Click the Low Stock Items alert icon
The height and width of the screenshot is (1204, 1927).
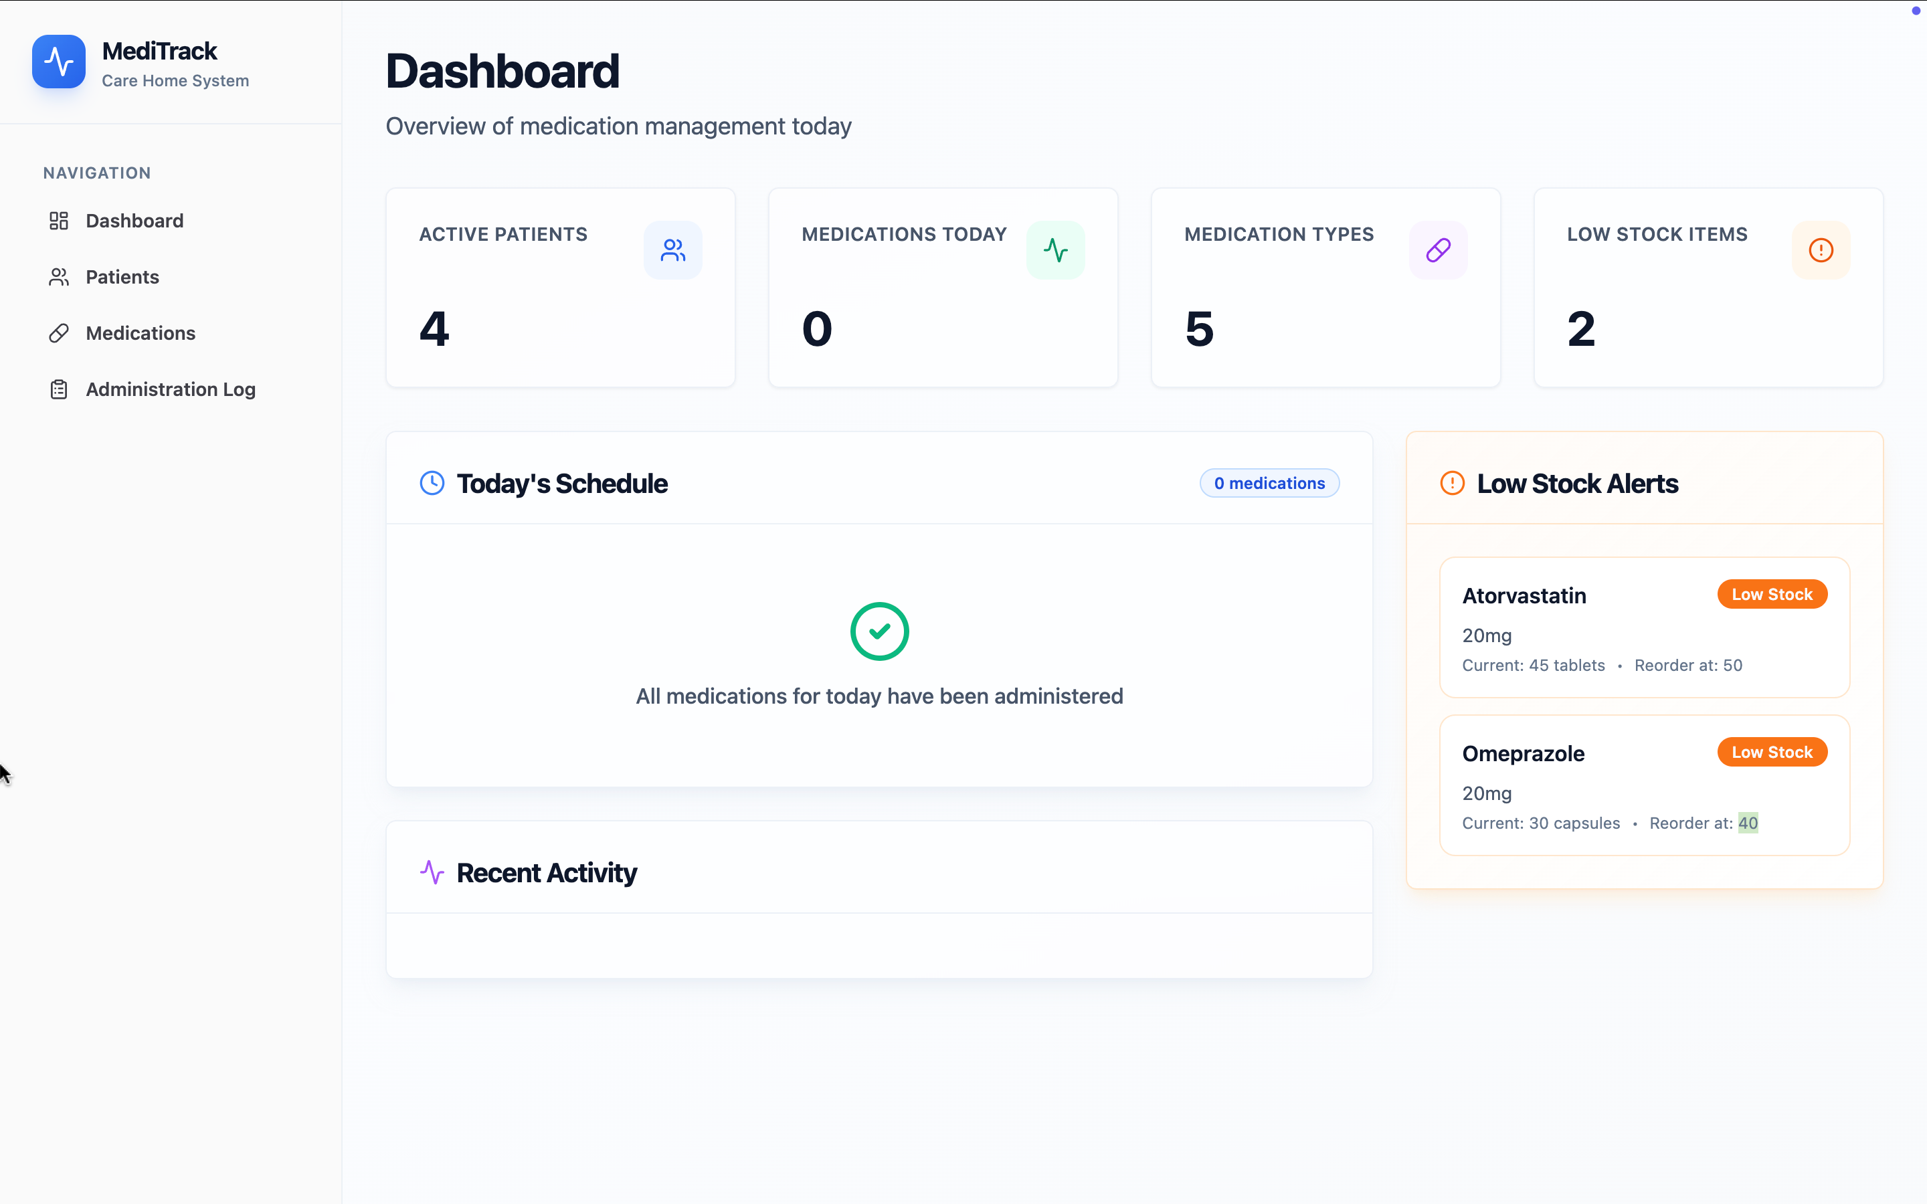[1821, 250]
